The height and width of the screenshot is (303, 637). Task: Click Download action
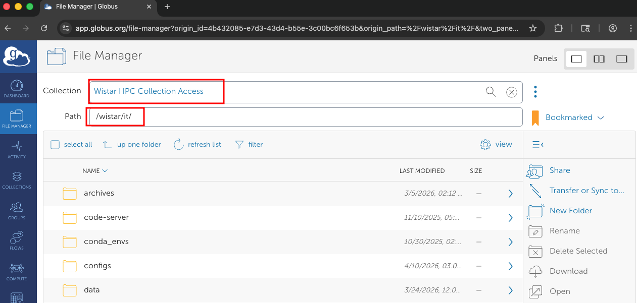[x=568, y=271]
